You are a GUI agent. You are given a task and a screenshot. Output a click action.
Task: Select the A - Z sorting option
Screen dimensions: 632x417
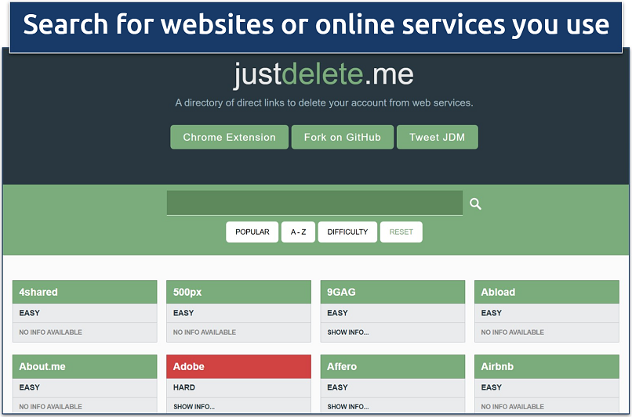click(298, 232)
